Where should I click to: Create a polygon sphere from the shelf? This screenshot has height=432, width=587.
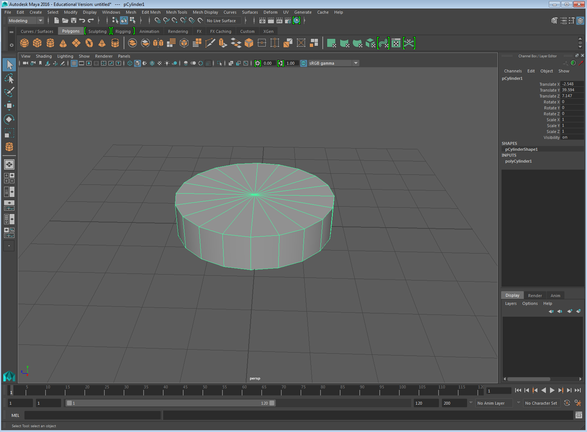tap(24, 43)
